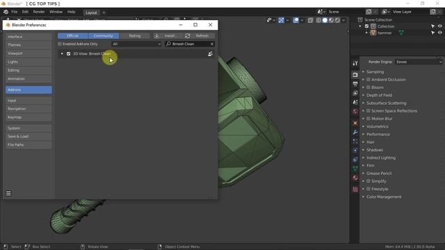Enable Ambient Occlusion checkbox

click(x=369, y=80)
